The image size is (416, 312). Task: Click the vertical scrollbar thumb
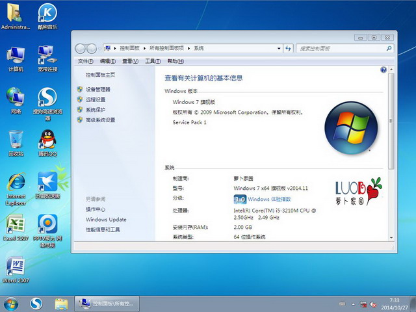[x=391, y=122]
